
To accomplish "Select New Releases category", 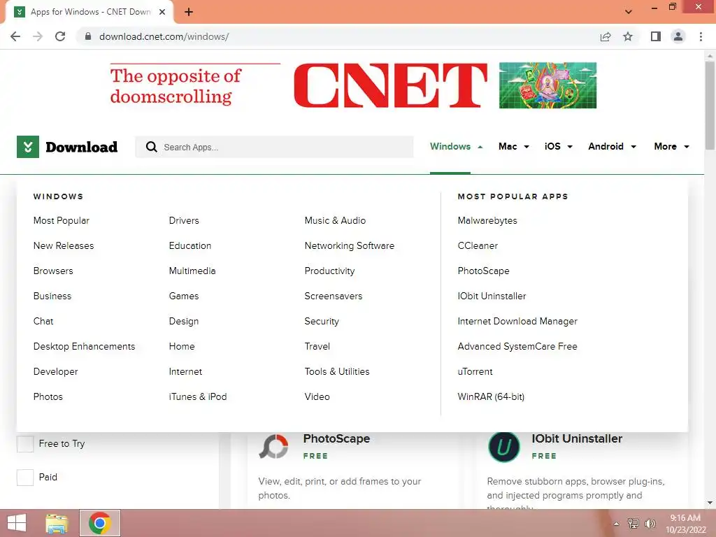I will 64,245.
